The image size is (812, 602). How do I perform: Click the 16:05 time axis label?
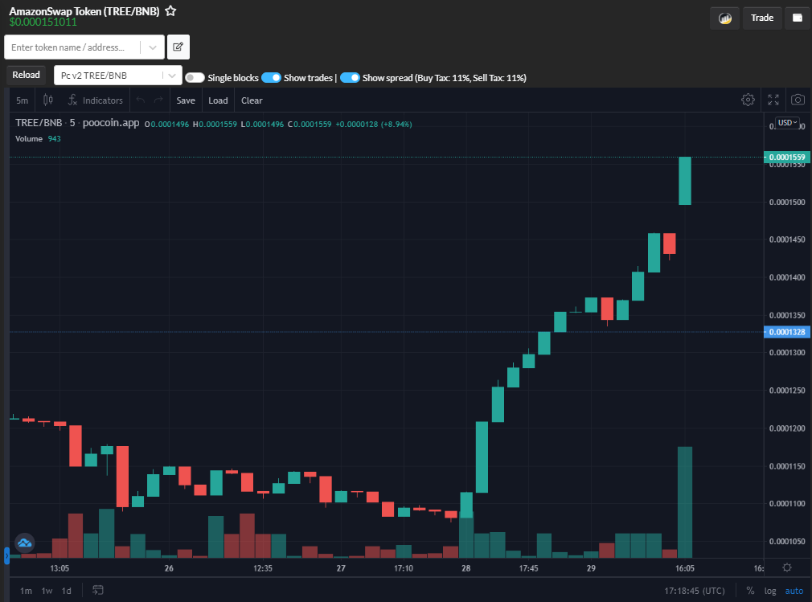[685, 568]
